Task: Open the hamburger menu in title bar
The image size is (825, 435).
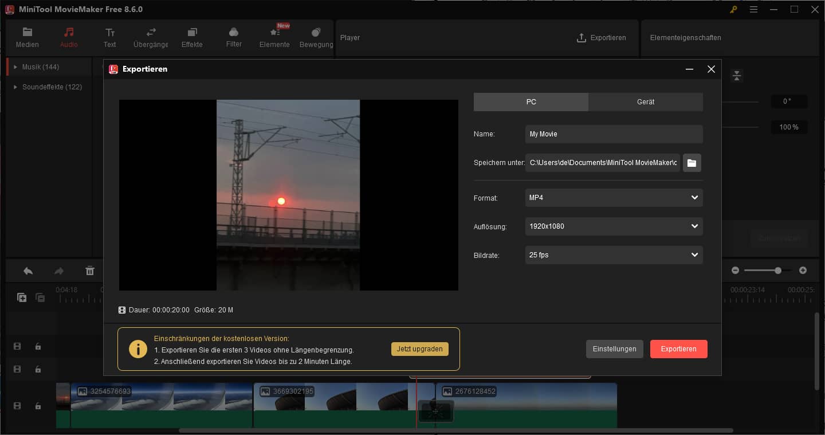Action: (x=753, y=9)
